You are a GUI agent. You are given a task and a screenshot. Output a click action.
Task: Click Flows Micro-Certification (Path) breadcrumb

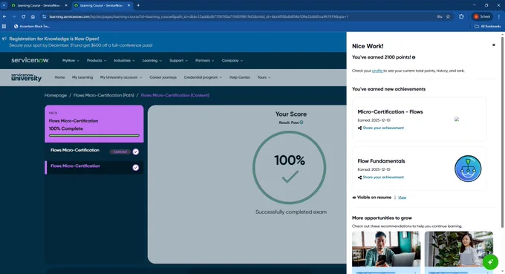[104, 95]
